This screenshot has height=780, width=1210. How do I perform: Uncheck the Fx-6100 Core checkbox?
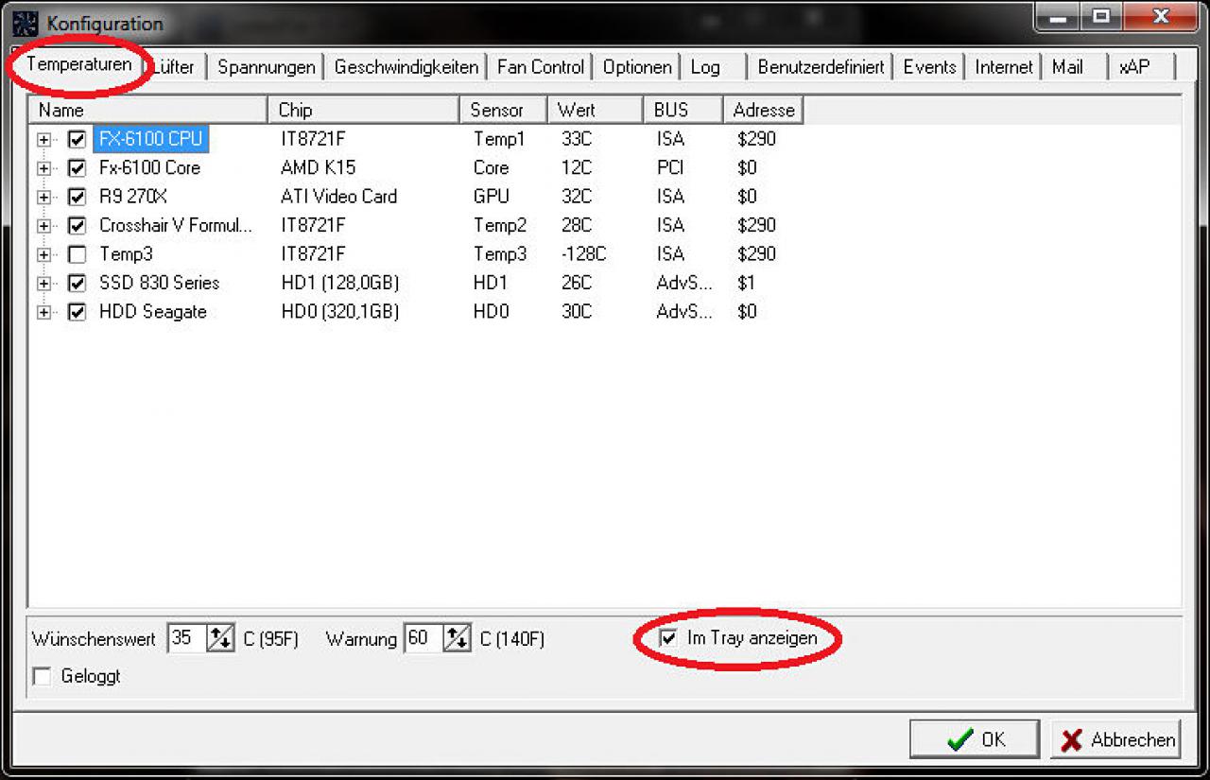(78, 168)
